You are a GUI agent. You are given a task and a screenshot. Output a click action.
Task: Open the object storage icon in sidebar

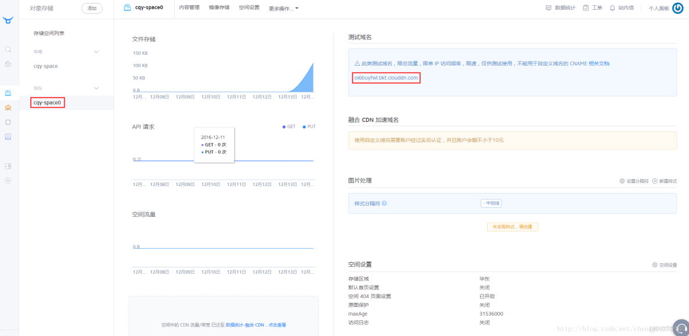click(x=8, y=92)
